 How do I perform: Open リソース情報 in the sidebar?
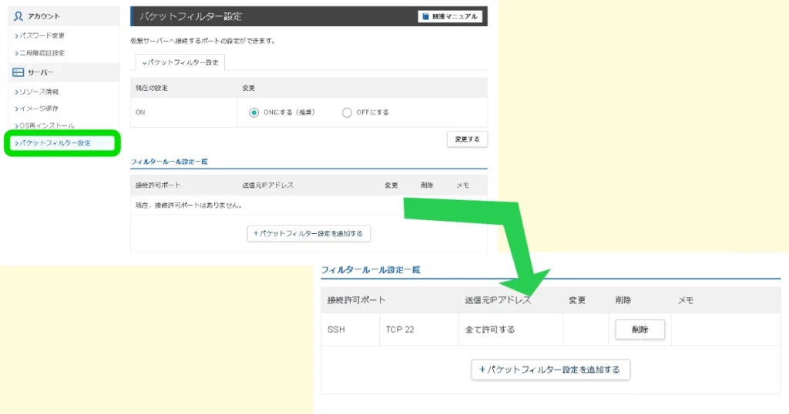[x=37, y=92]
